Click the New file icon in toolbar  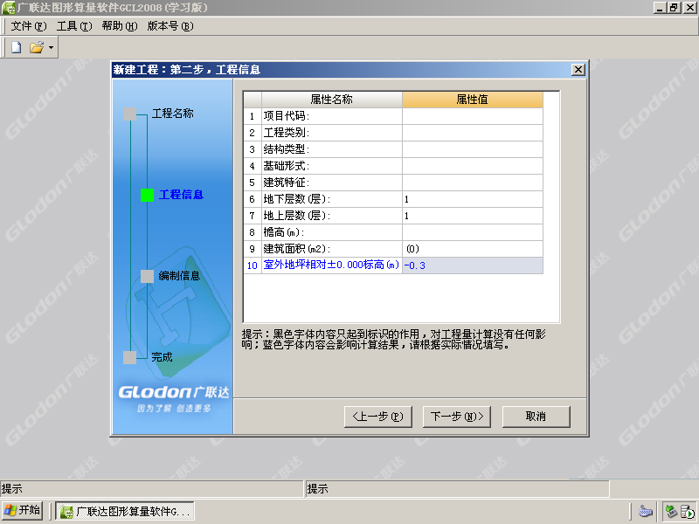pos(16,47)
